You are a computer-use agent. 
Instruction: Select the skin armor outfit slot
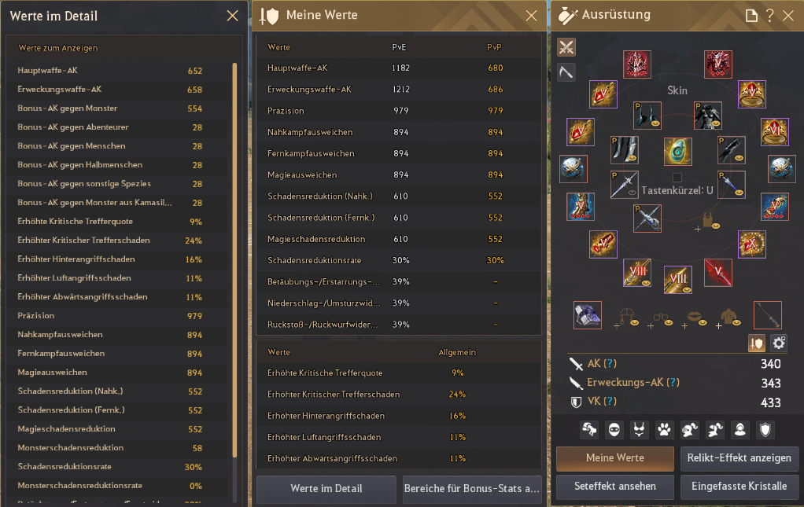point(707,116)
